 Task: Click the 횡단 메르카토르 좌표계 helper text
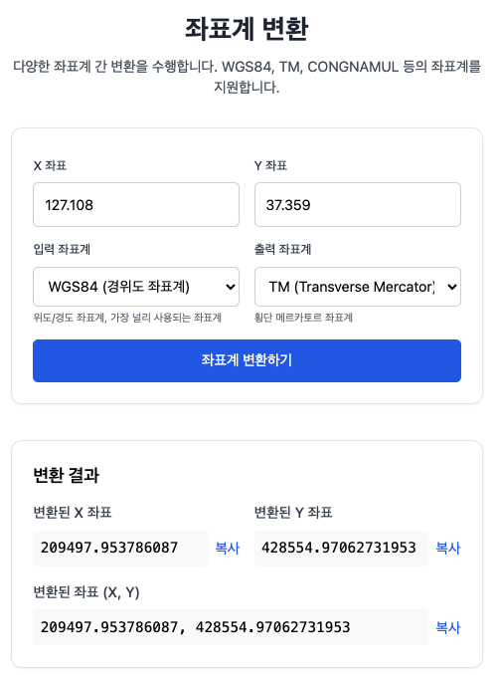[x=303, y=318]
